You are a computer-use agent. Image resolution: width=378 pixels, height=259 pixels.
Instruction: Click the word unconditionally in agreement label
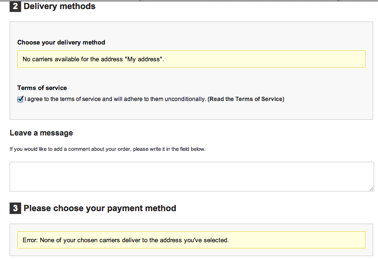click(x=185, y=99)
